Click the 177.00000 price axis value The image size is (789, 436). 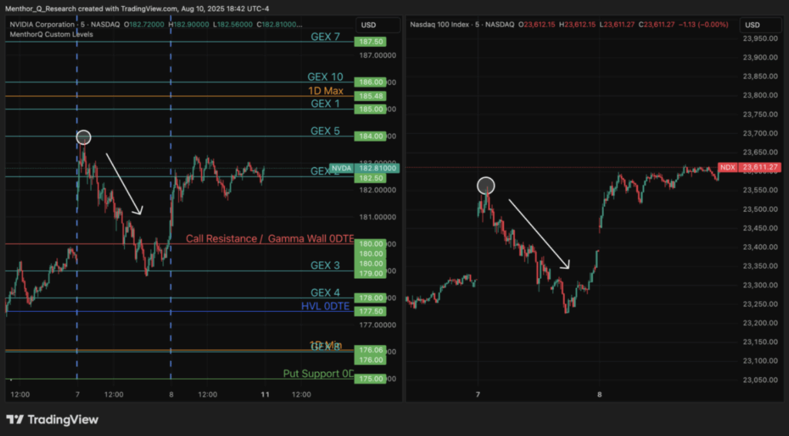pyautogui.click(x=378, y=325)
